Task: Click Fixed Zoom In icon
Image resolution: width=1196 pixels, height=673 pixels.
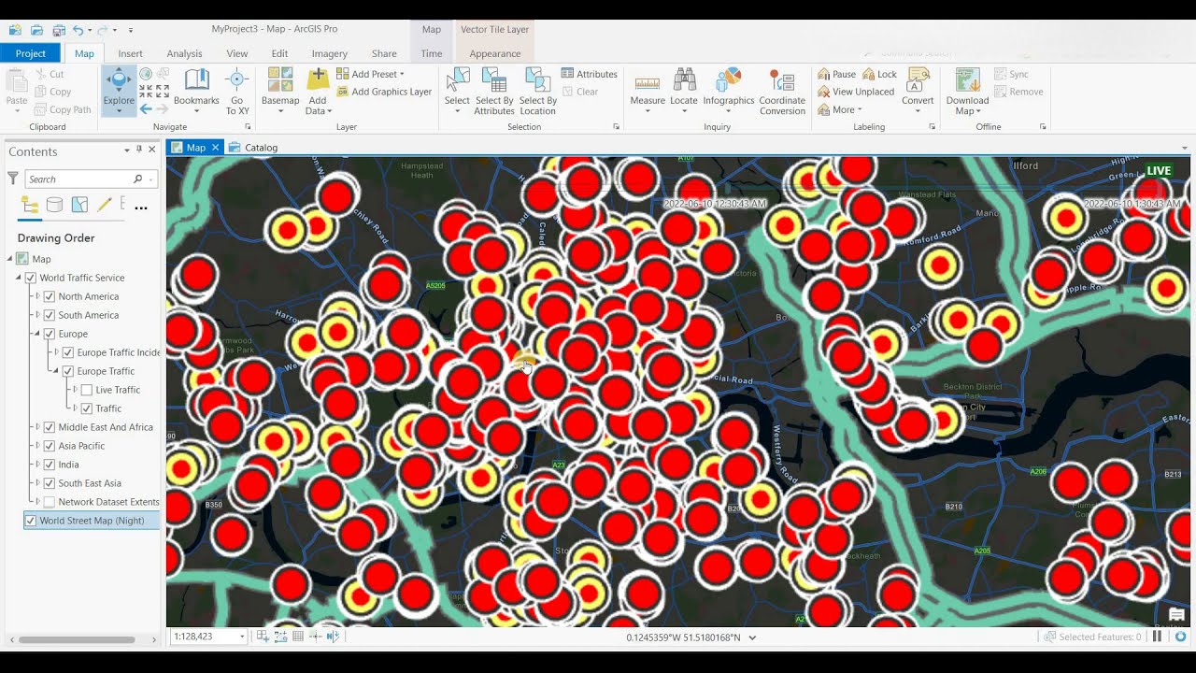Action: point(147,92)
